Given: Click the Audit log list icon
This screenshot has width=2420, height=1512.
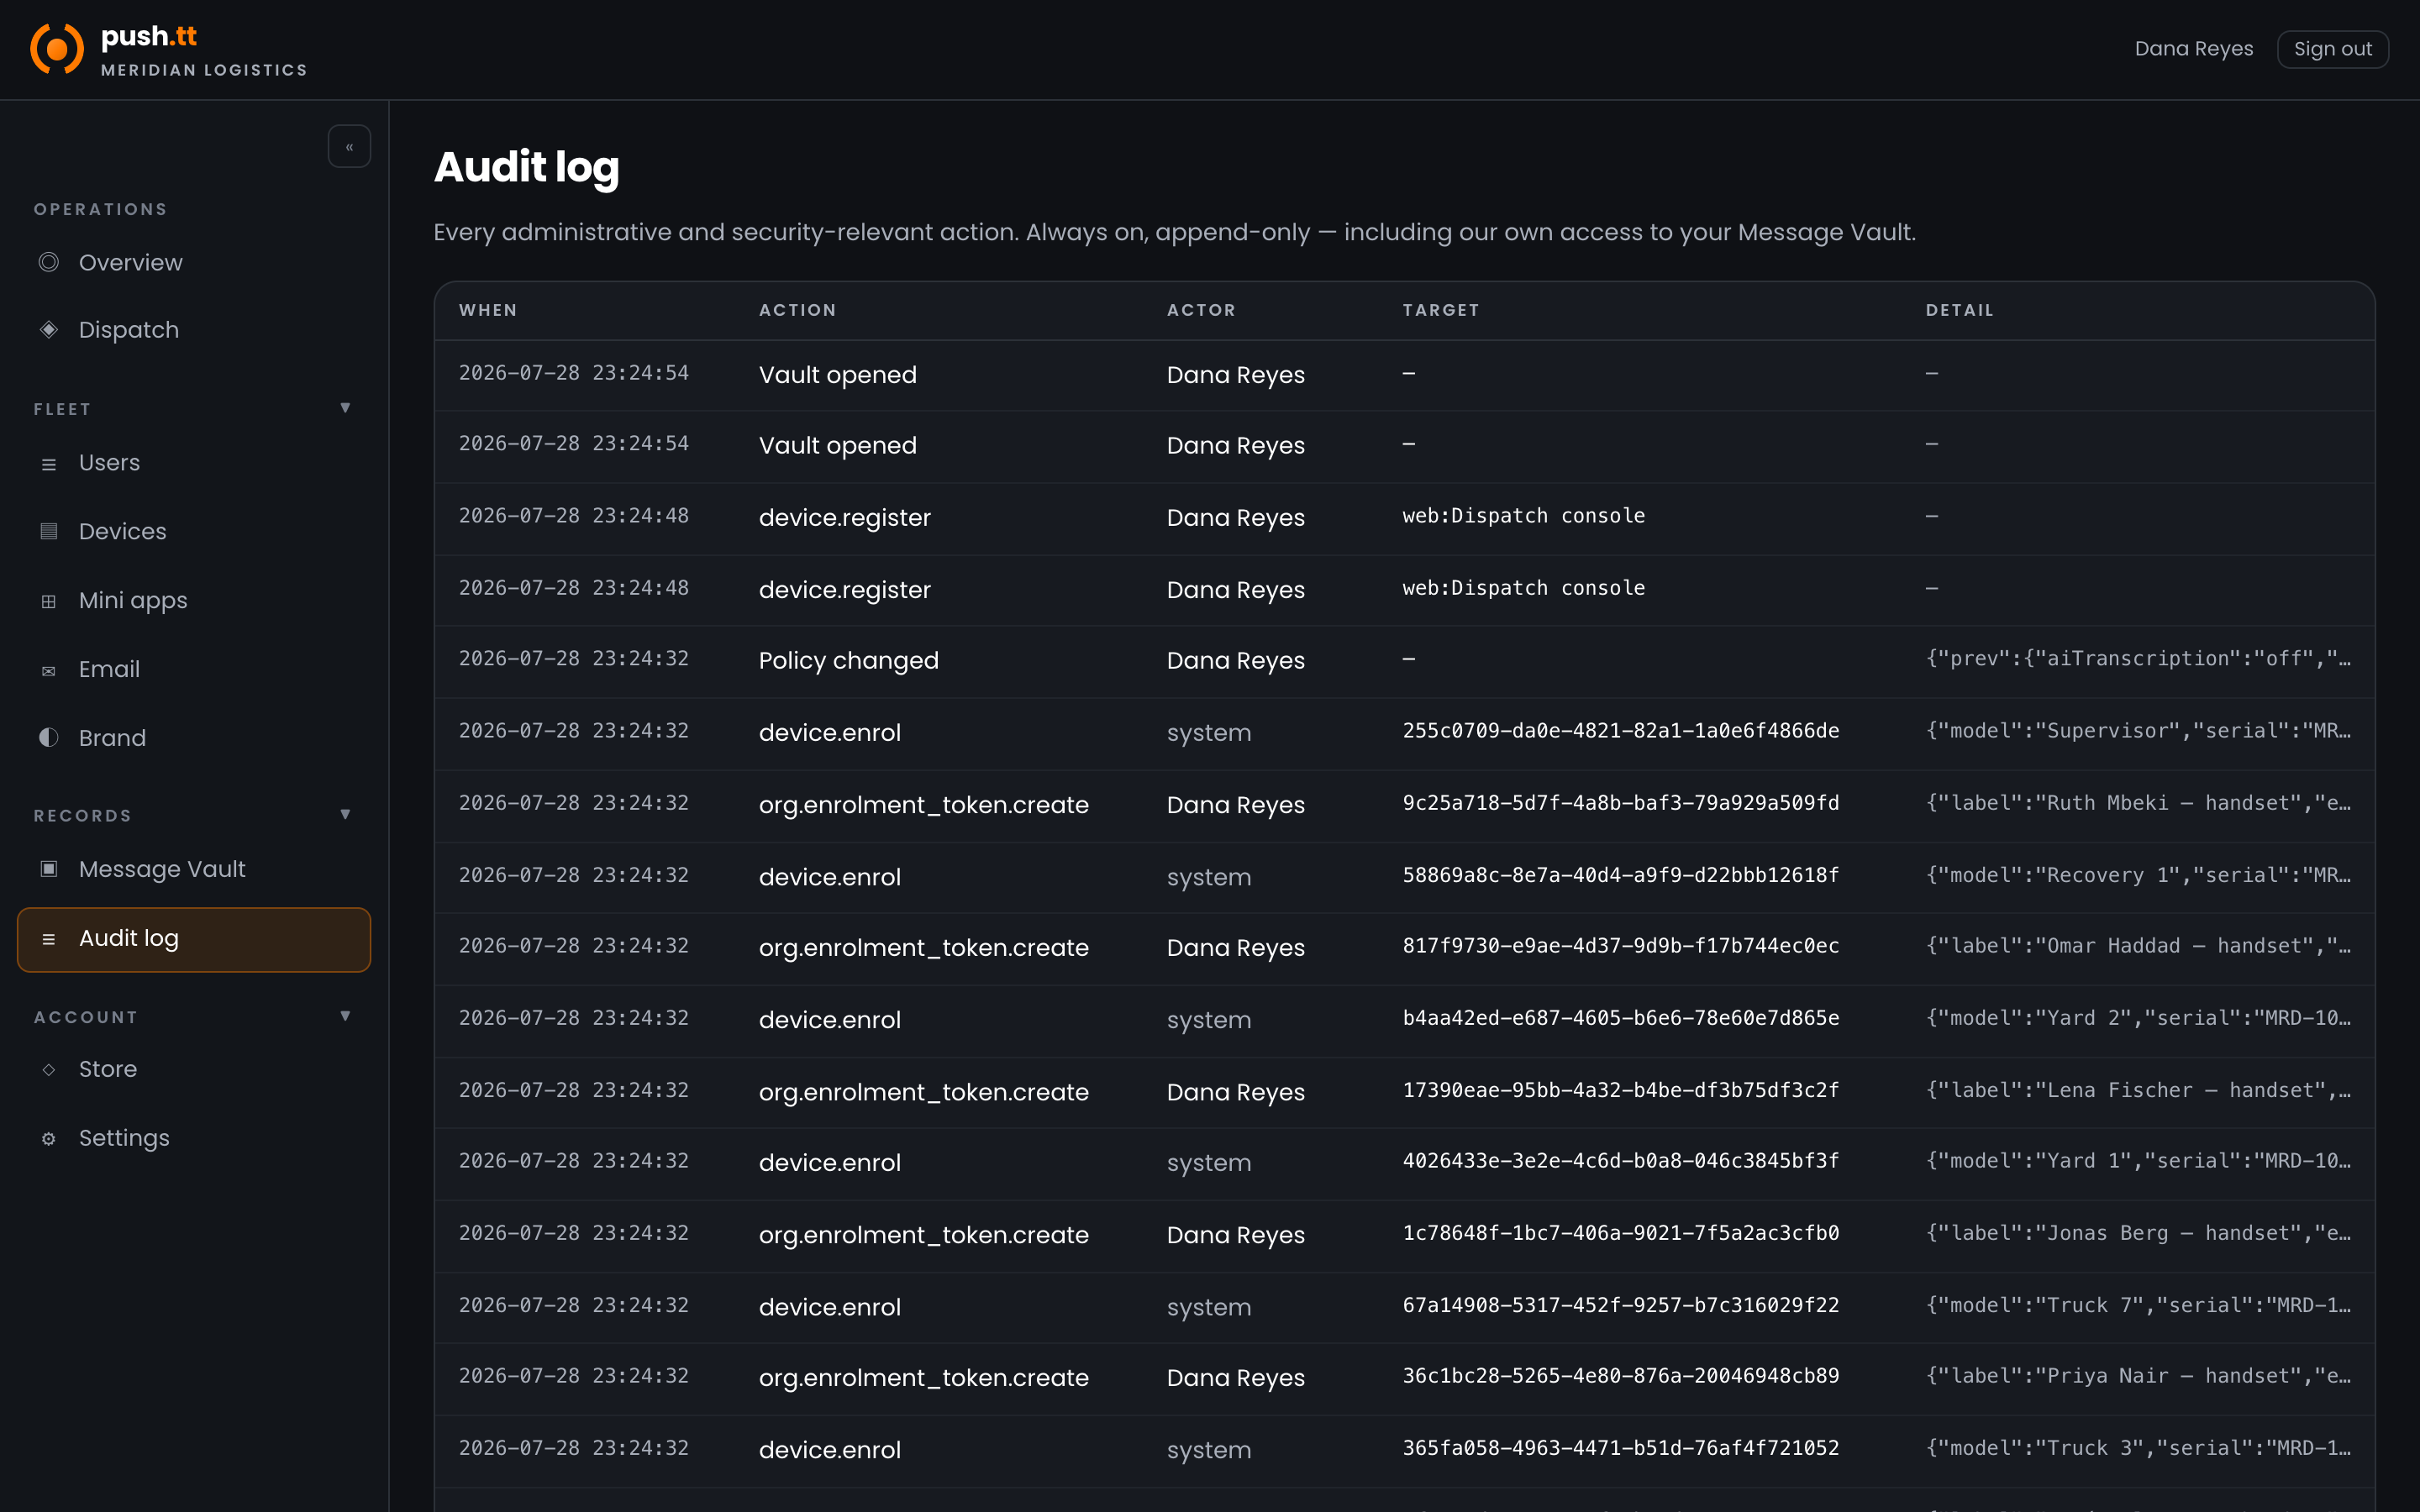Looking at the screenshot, I should [48, 939].
